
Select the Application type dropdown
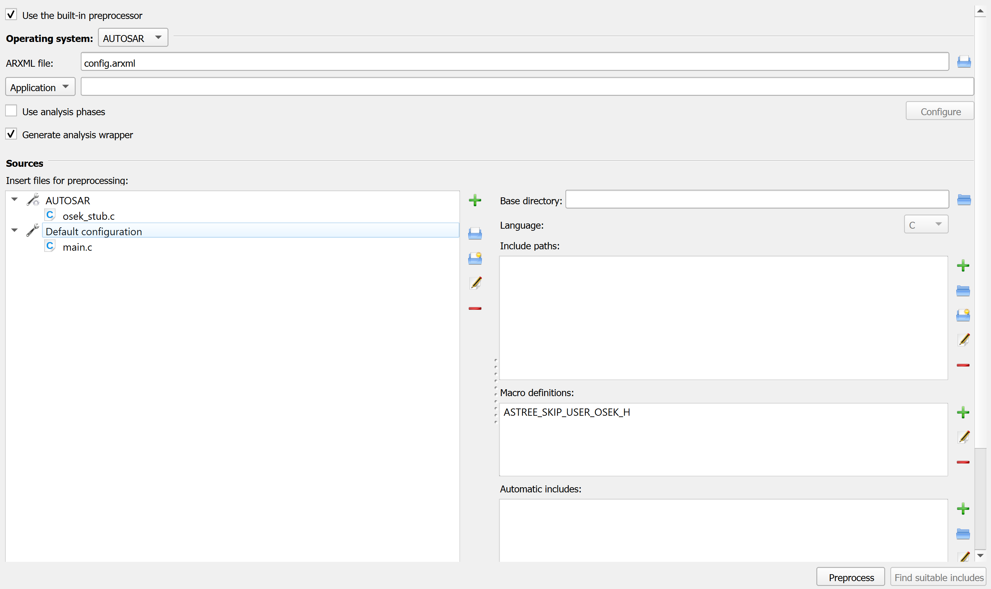pyautogui.click(x=39, y=87)
